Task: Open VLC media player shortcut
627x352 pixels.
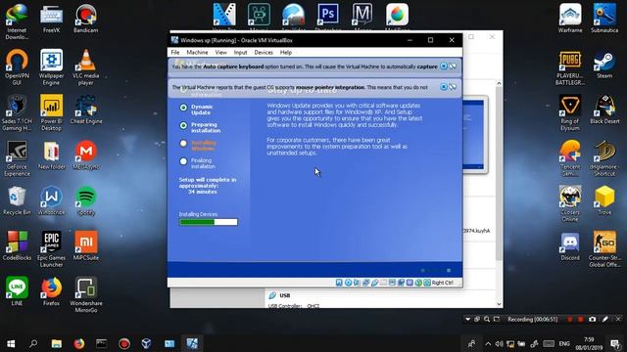Action: click(85, 67)
